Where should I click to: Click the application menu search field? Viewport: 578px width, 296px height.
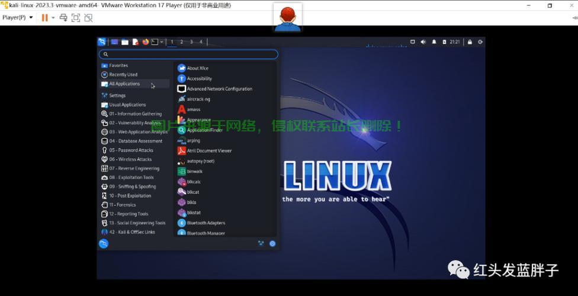(x=188, y=54)
